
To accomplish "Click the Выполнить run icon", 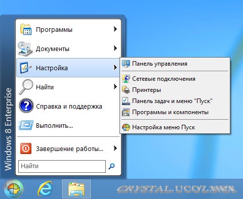I will [26, 125].
